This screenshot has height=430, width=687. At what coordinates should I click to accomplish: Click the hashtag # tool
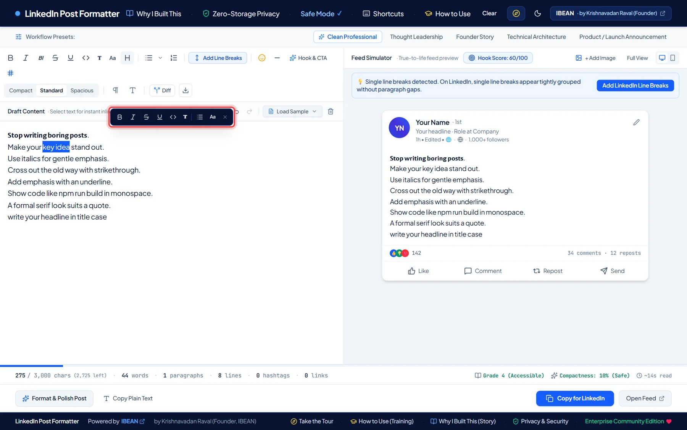click(11, 73)
